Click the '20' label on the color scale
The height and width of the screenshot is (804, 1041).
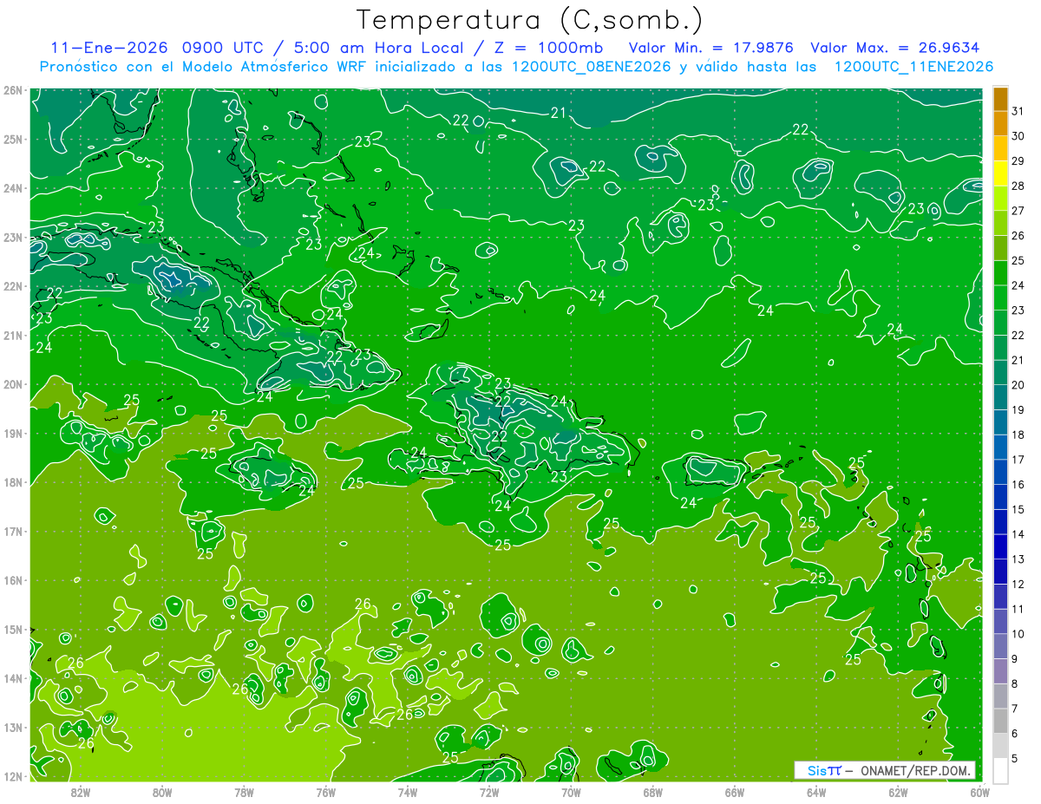coord(1018,385)
